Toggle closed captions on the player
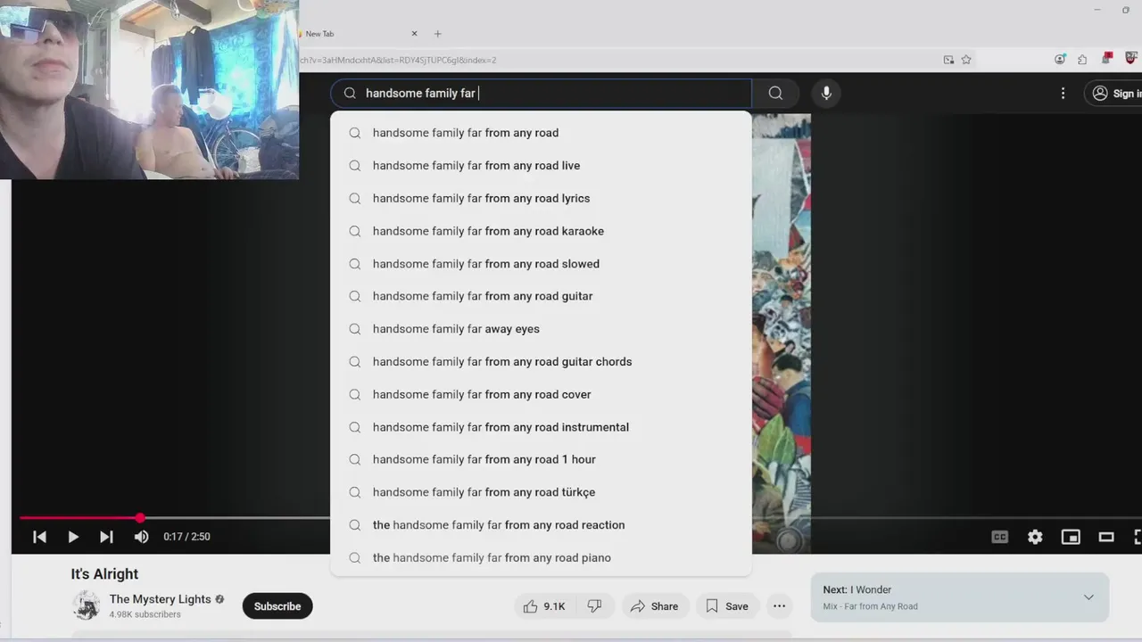 click(1000, 537)
